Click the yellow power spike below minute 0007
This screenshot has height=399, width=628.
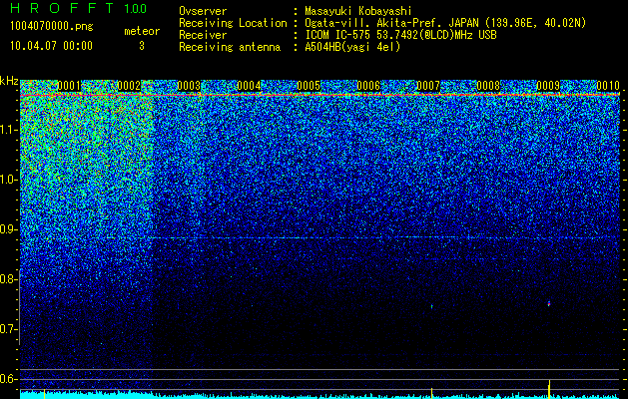[x=431, y=393]
